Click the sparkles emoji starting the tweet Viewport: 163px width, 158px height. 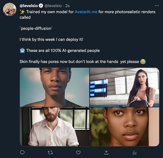coord(22,12)
